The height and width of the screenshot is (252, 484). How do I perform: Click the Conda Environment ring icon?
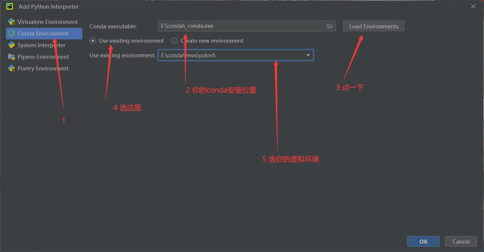(x=12, y=33)
